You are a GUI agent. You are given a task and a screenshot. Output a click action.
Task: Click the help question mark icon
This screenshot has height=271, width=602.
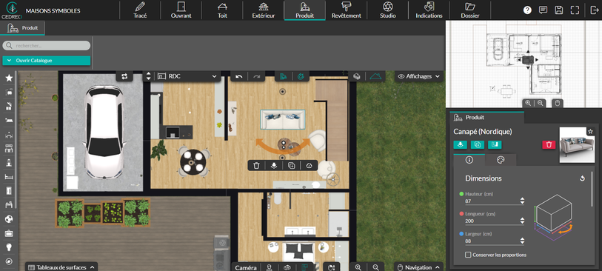tap(527, 10)
